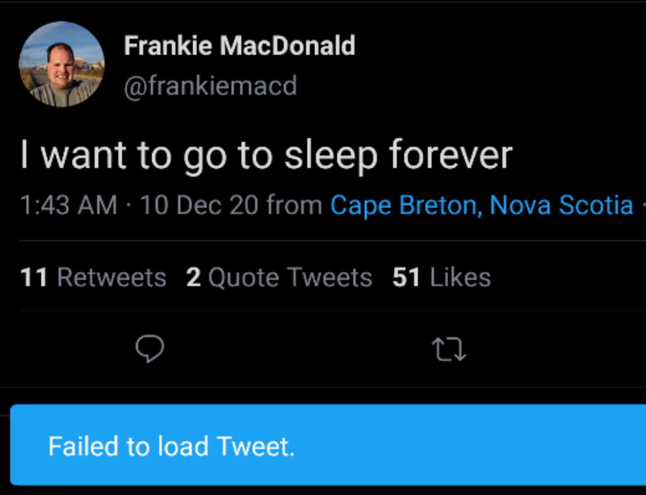The width and height of the screenshot is (646, 495).
Task: Show the 51 Likes list
Action: tap(442, 277)
